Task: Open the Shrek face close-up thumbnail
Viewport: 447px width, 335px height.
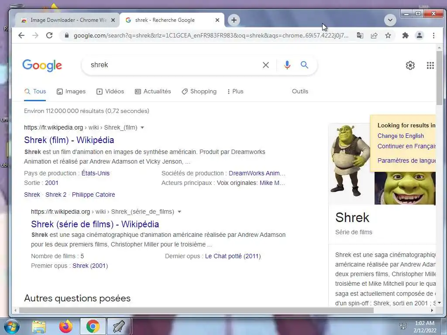Action: [405, 188]
